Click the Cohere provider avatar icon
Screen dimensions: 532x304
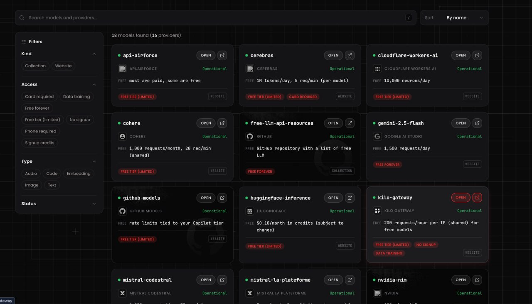122,136
